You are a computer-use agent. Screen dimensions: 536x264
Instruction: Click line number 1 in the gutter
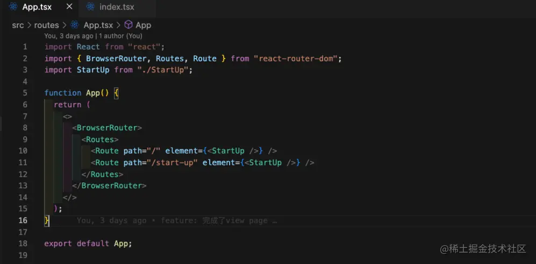(x=25, y=47)
